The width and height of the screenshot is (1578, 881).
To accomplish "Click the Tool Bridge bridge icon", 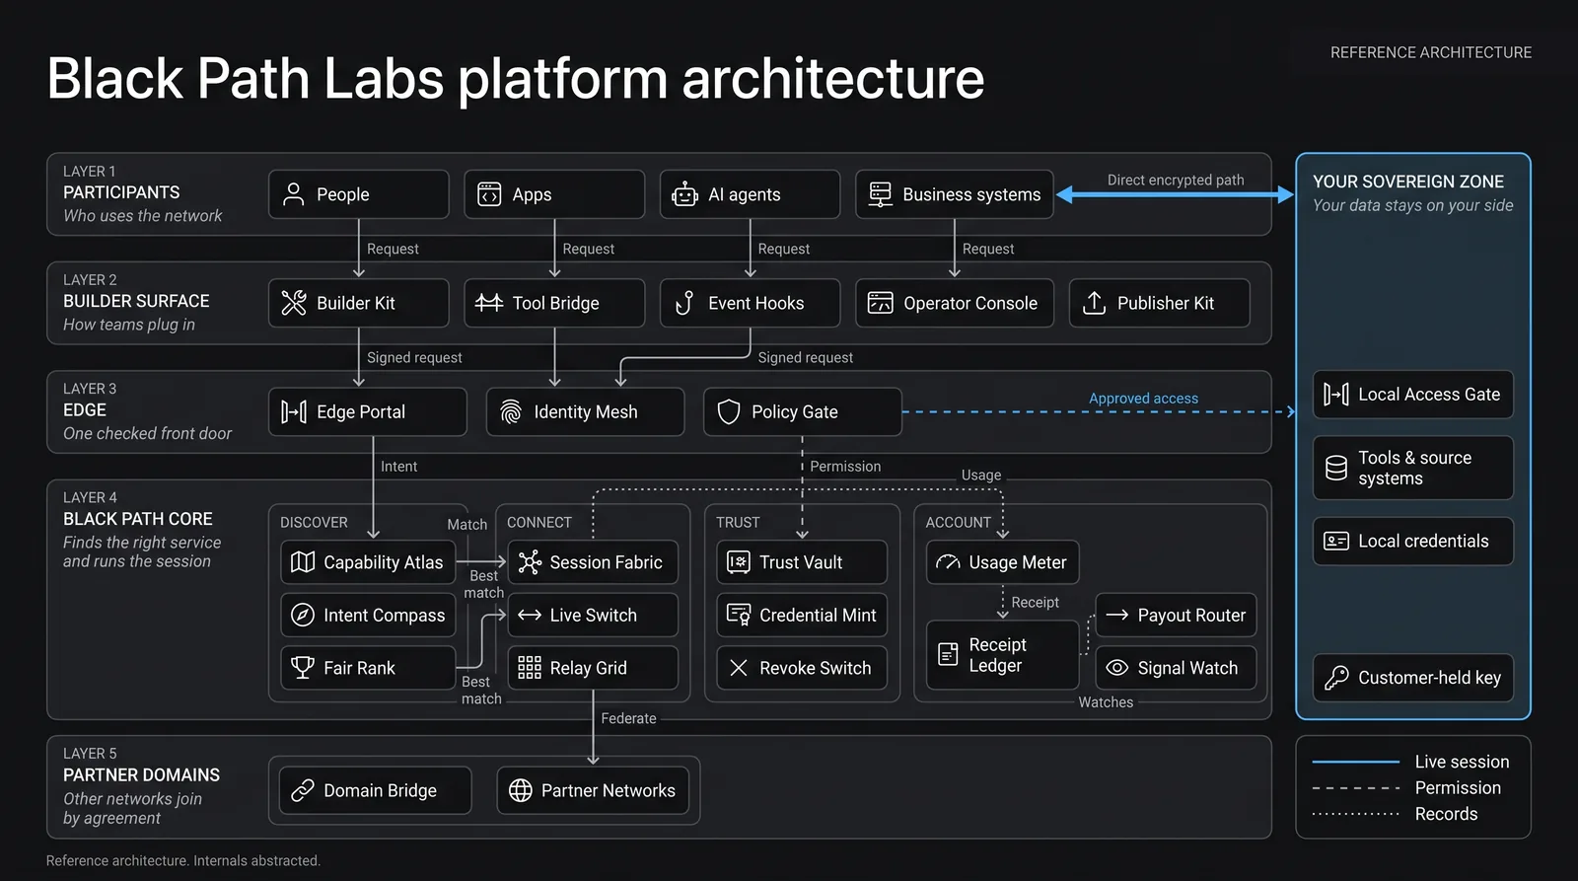I will tap(489, 303).
